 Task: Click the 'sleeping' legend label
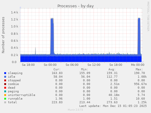point(15,73)
